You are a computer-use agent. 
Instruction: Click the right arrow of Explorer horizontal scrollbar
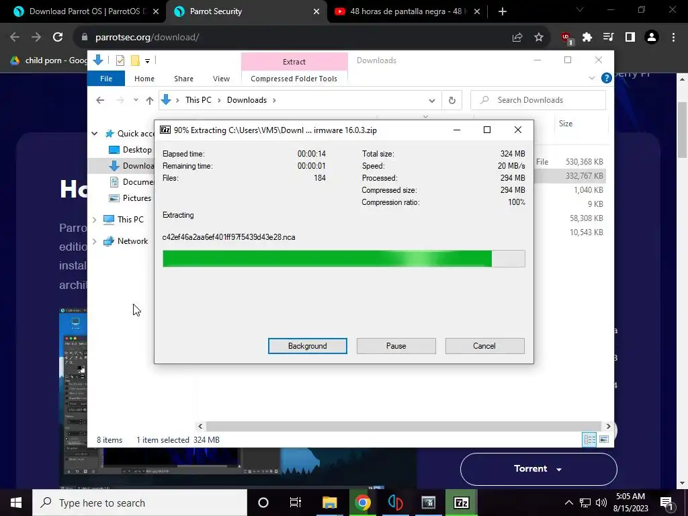click(x=608, y=426)
